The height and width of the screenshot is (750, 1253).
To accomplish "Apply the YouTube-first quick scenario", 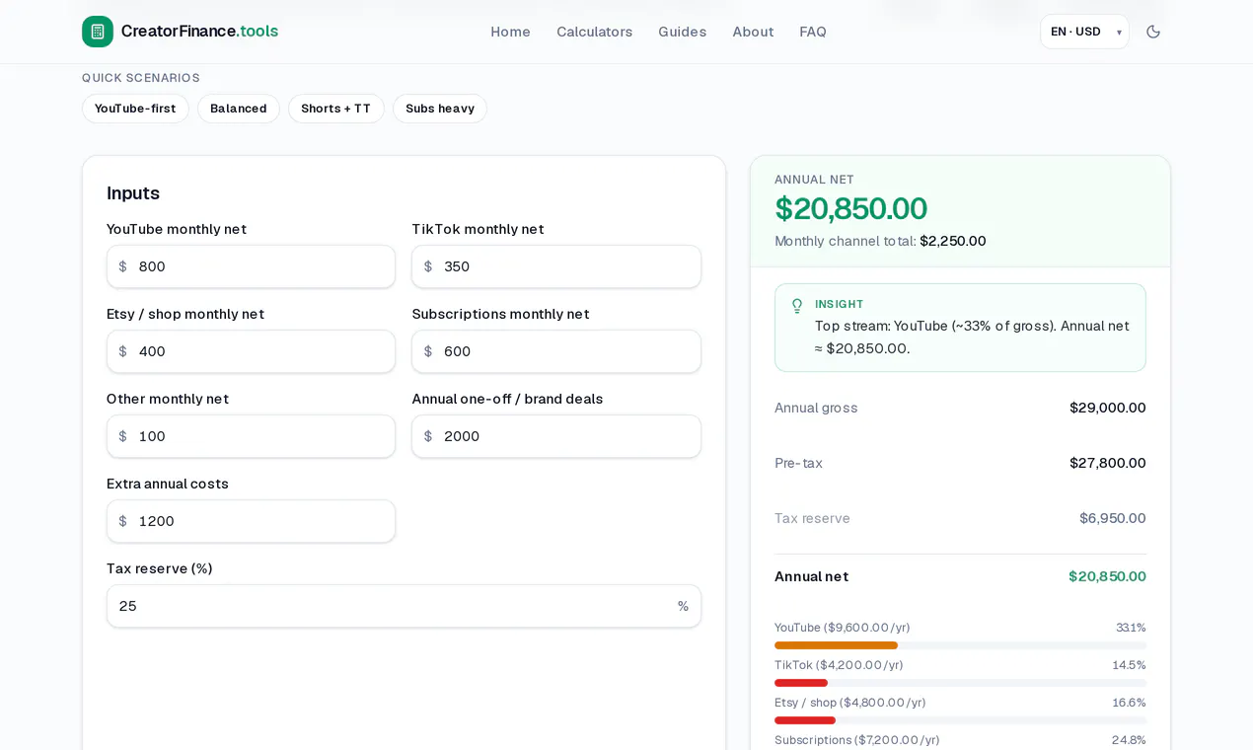I will pos(135,109).
